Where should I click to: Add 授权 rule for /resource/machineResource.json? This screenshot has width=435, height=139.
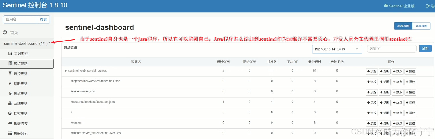click(410, 103)
